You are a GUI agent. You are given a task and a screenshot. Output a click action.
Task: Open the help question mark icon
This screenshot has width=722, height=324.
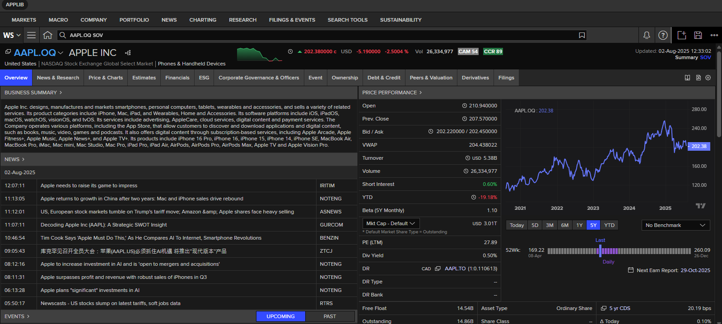tap(663, 35)
